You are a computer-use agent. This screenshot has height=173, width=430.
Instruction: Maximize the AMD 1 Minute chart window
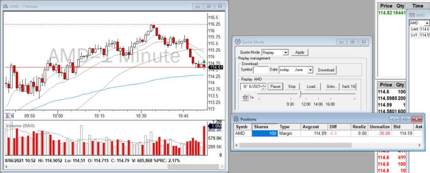pos(209,6)
